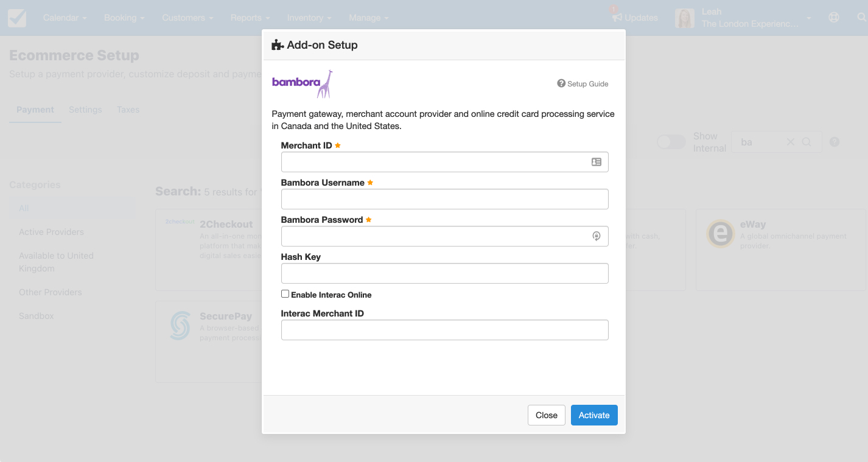Focus the Bambora Password field
868x462 pixels.
tap(444, 236)
